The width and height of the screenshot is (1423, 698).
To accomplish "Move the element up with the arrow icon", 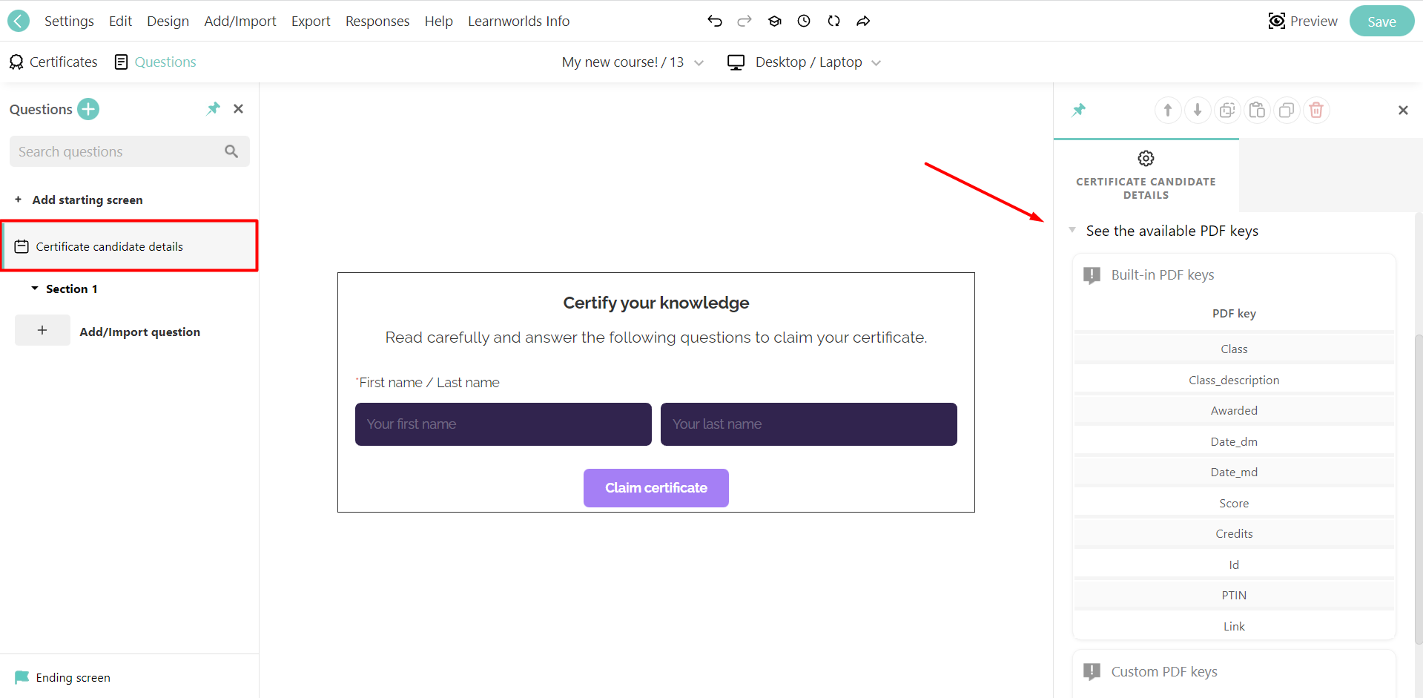I will coord(1167,110).
